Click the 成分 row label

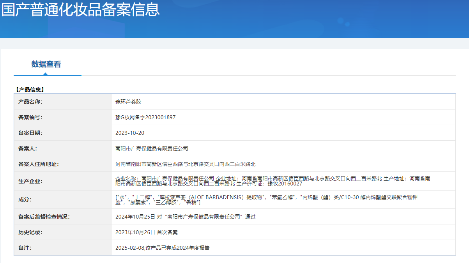pos(25,199)
